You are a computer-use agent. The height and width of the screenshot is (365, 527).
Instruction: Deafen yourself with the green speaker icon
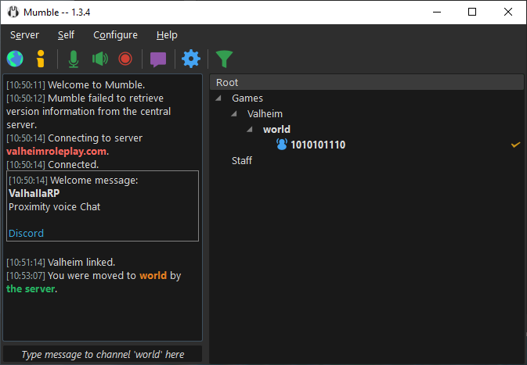[x=100, y=59]
